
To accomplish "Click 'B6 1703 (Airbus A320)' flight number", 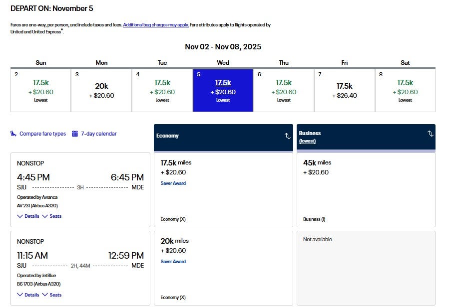I will click(39, 284).
